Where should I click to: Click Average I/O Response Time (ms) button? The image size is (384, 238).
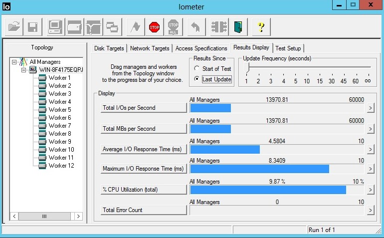144,149
